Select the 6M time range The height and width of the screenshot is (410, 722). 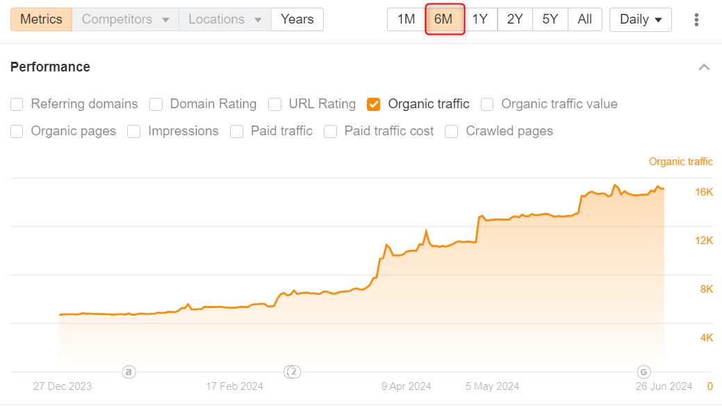(444, 19)
